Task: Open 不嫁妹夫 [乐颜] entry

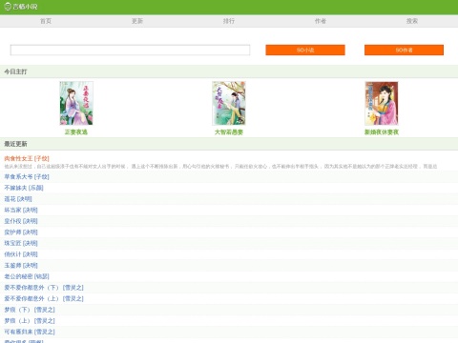Action: coord(24,188)
